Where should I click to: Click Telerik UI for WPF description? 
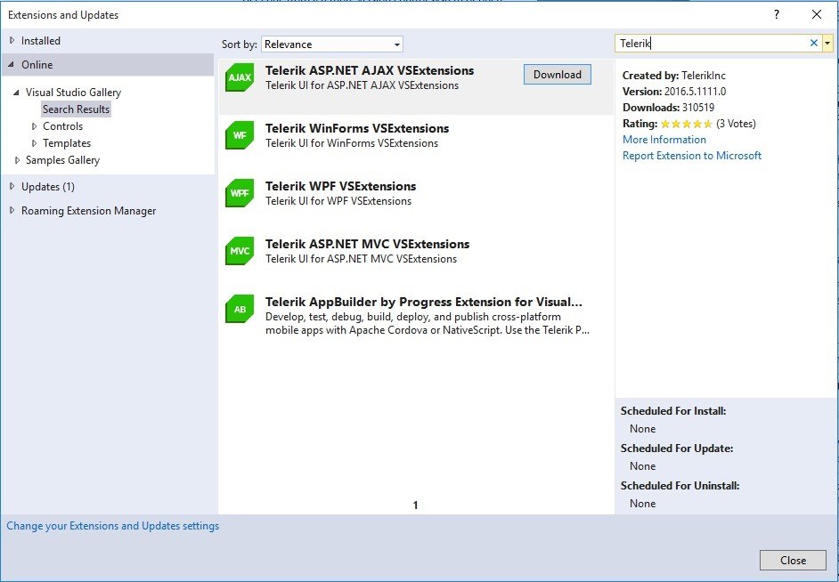(338, 201)
